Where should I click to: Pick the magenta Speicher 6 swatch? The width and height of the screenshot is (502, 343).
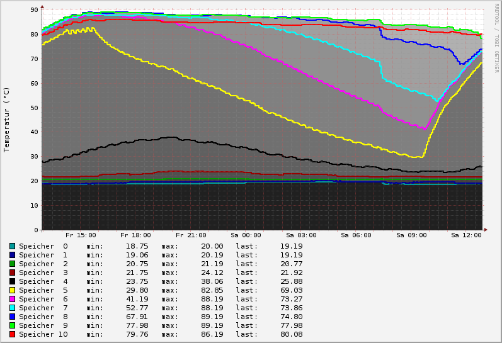click(x=12, y=299)
